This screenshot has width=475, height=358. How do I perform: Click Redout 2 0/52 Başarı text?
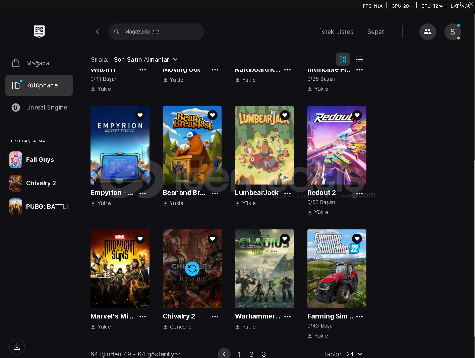[321, 202]
